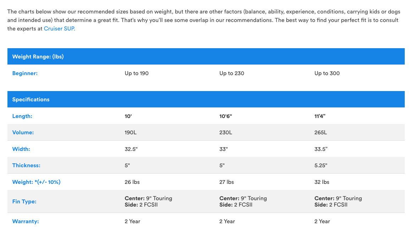Select the 5.25" thickness value
Viewport: 409px width, 231px height.
click(x=321, y=165)
